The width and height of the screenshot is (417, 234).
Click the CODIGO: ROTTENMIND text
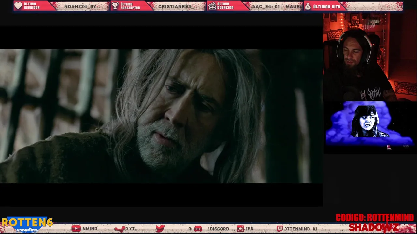(375, 217)
